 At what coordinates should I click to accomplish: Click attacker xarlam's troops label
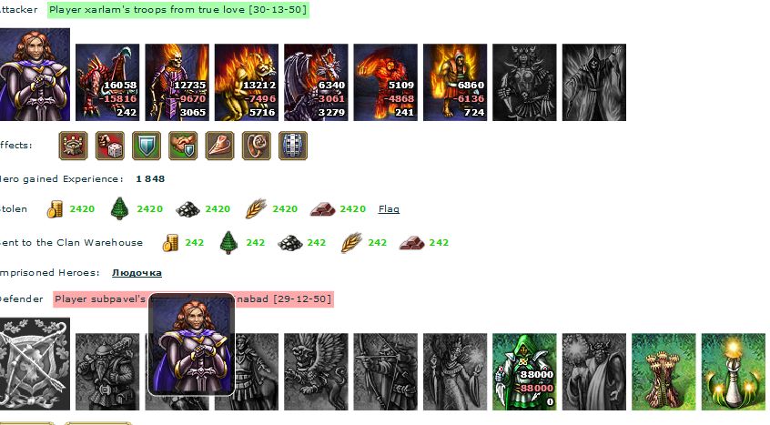click(x=178, y=10)
